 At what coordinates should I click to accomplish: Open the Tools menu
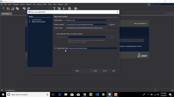[55, 4]
